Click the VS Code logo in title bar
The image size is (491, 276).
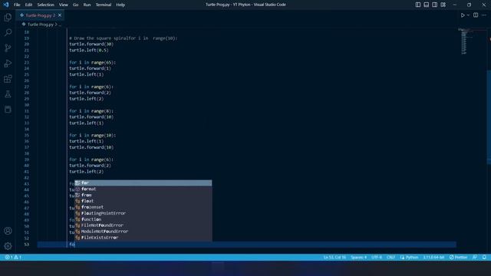pos(6,5)
